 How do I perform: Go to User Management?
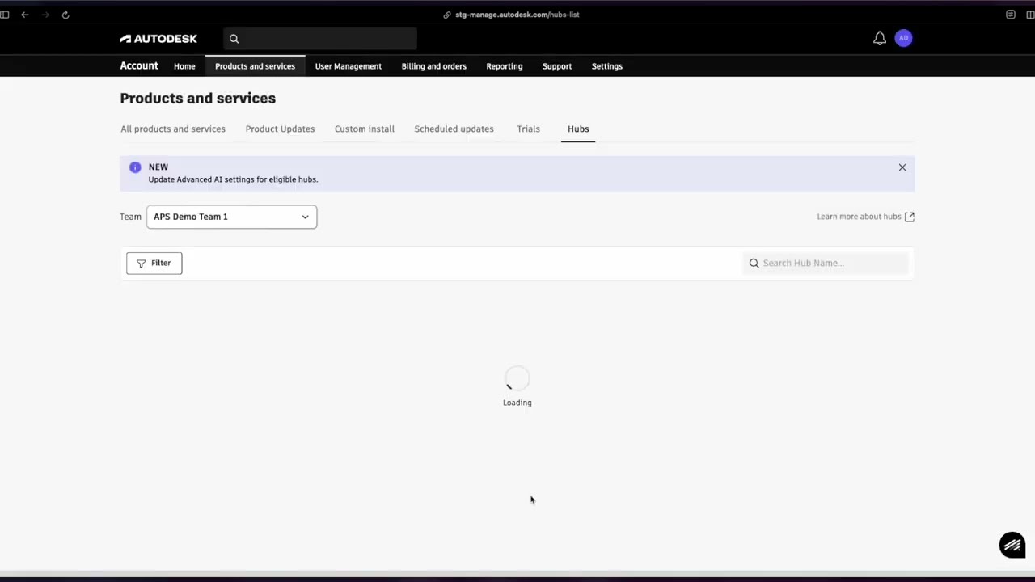pyautogui.click(x=349, y=66)
